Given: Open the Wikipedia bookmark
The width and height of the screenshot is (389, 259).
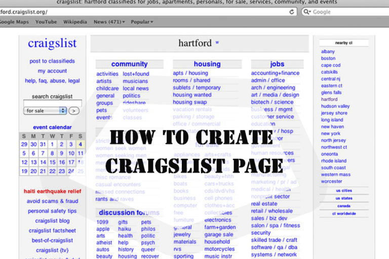Looking at the screenshot, I should (75, 22).
